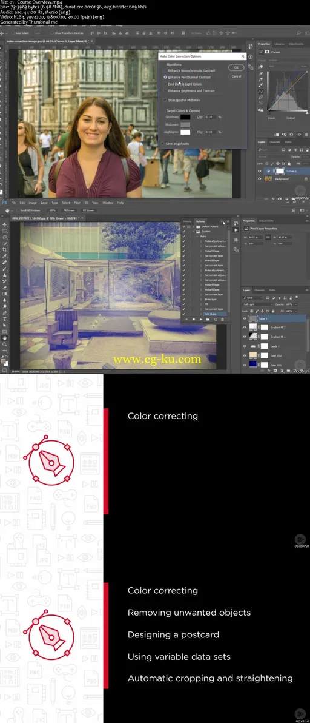The height and width of the screenshot is (723, 310).
Task: Hide the Levels 1 layer
Action: pos(245,346)
